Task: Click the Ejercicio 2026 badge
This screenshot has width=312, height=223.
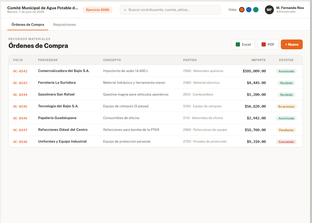Action: point(98,10)
